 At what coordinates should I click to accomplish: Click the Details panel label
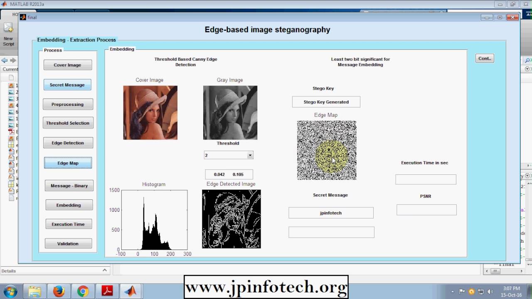click(9, 271)
